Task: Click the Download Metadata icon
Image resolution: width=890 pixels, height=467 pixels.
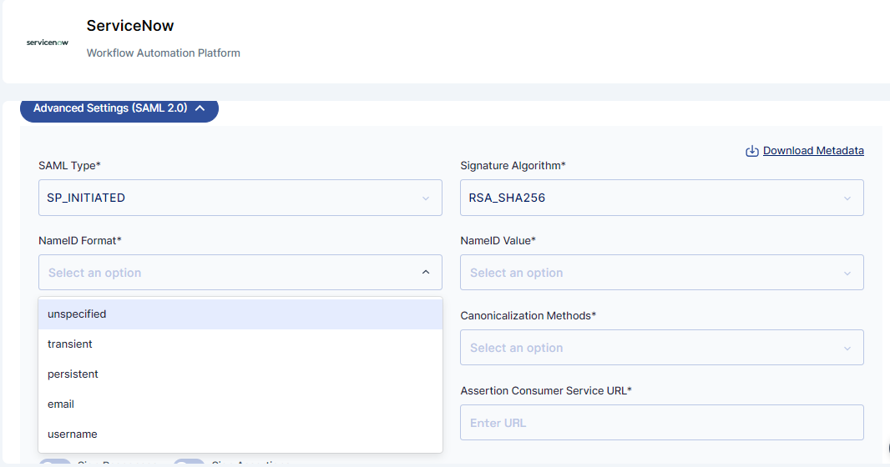Action: (752, 151)
